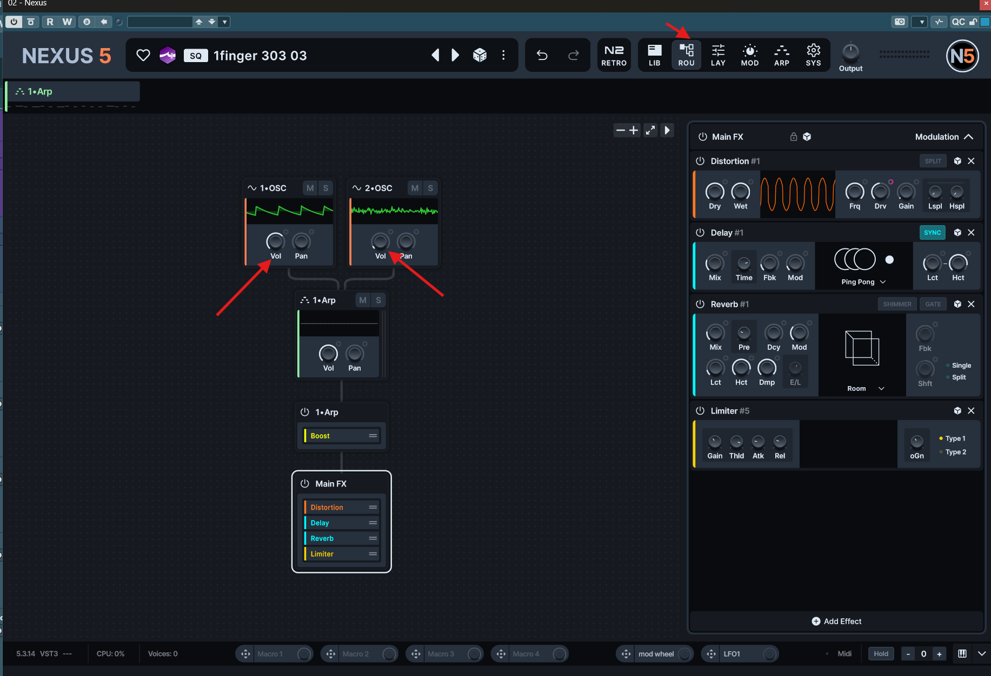
Task: Mute the 1•OSC layer
Action: [310, 188]
